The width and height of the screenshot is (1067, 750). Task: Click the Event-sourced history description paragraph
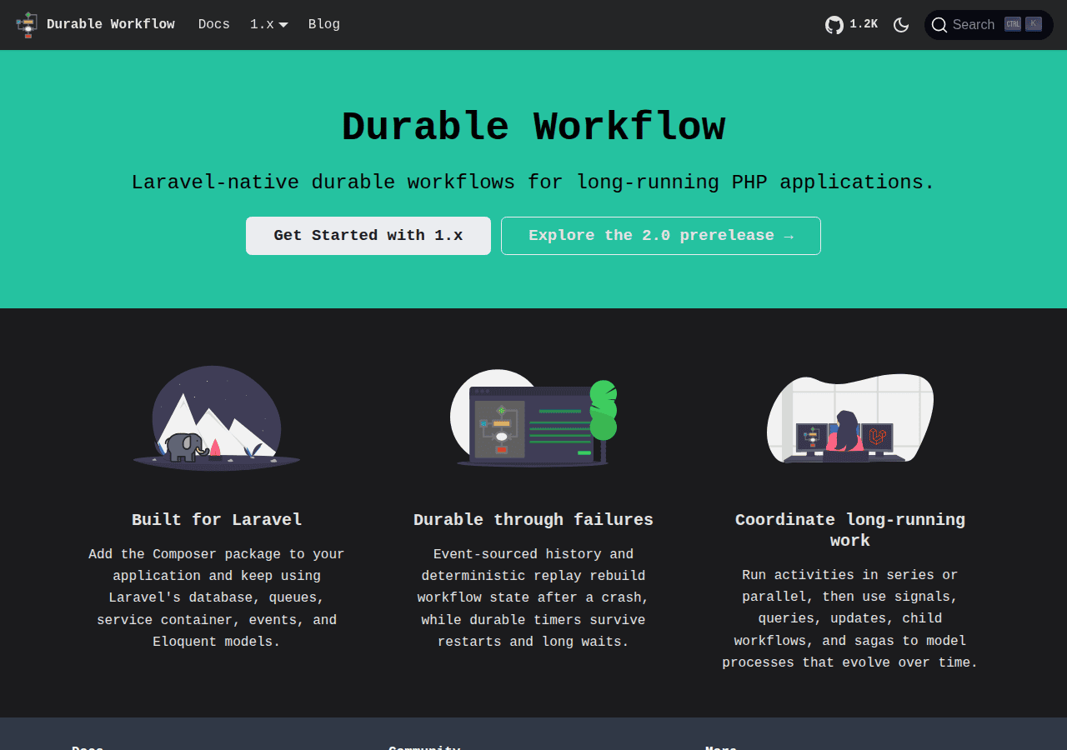click(533, 598)
